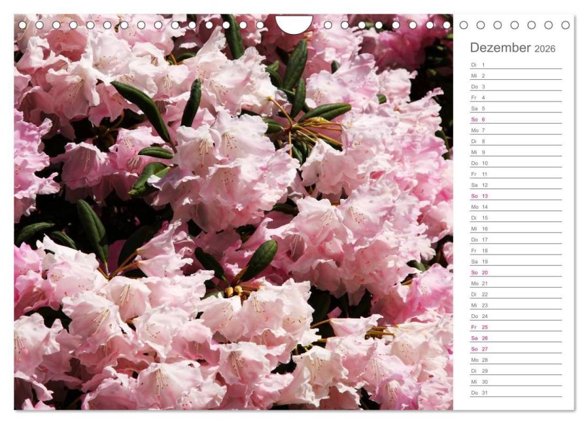Select holiday Fr 25 entry
The height and width of the screenshot is (424, 588).
(515, 327)
